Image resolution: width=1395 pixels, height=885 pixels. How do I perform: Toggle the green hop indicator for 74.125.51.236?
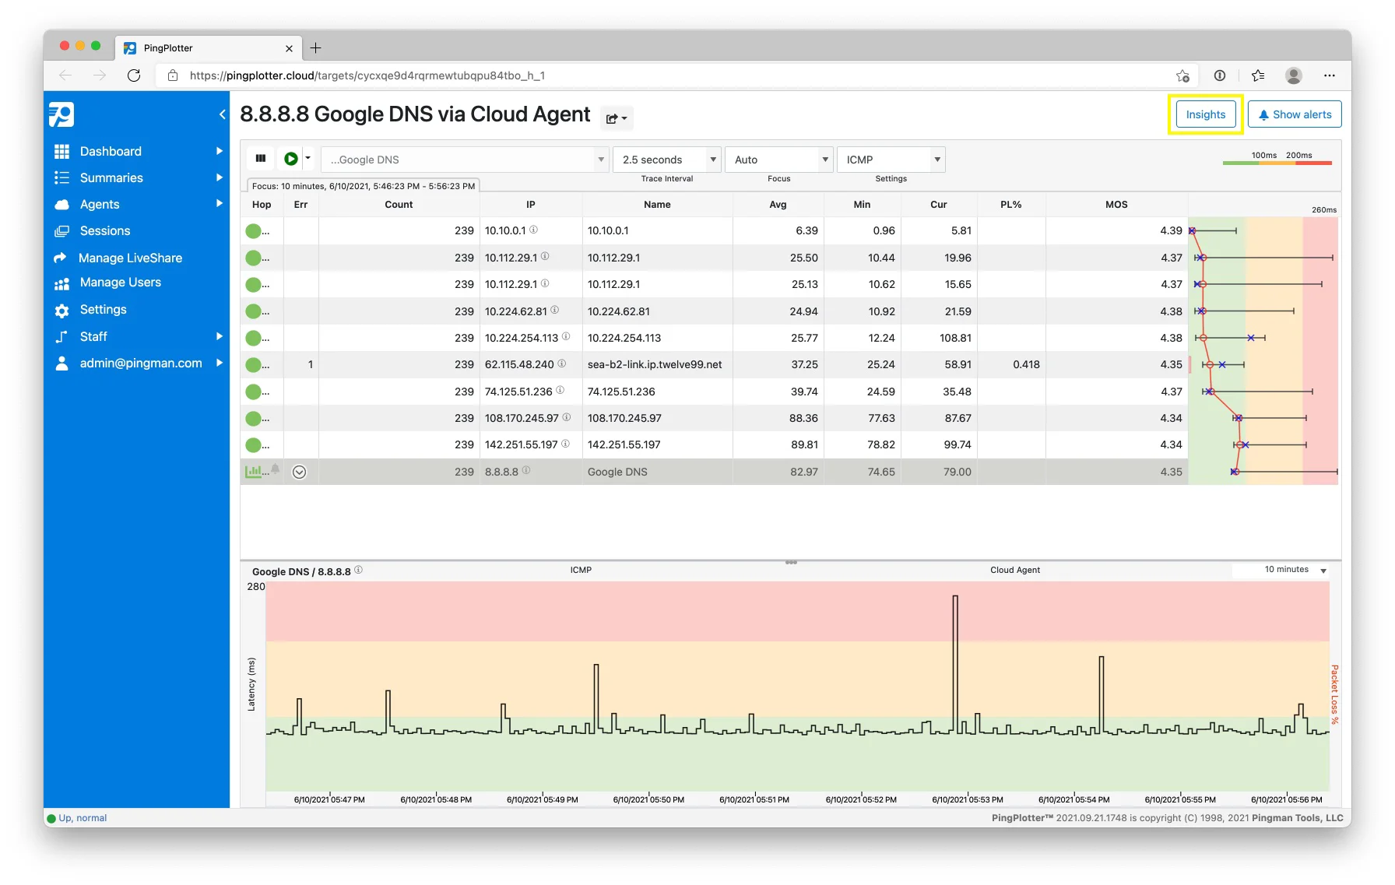(253, 392)
